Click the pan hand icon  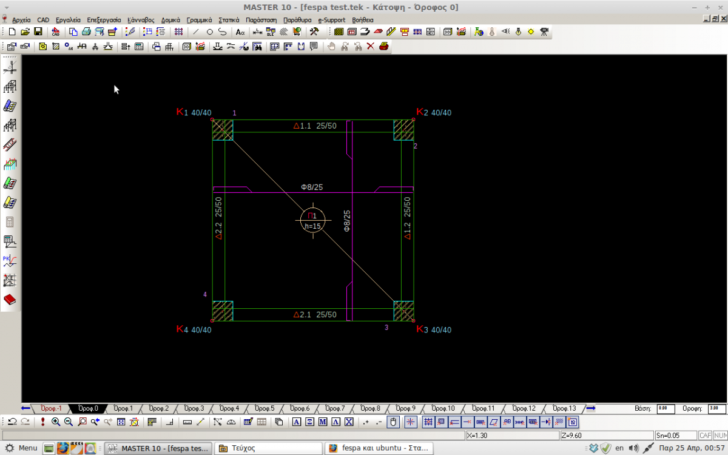coord(331,46)
